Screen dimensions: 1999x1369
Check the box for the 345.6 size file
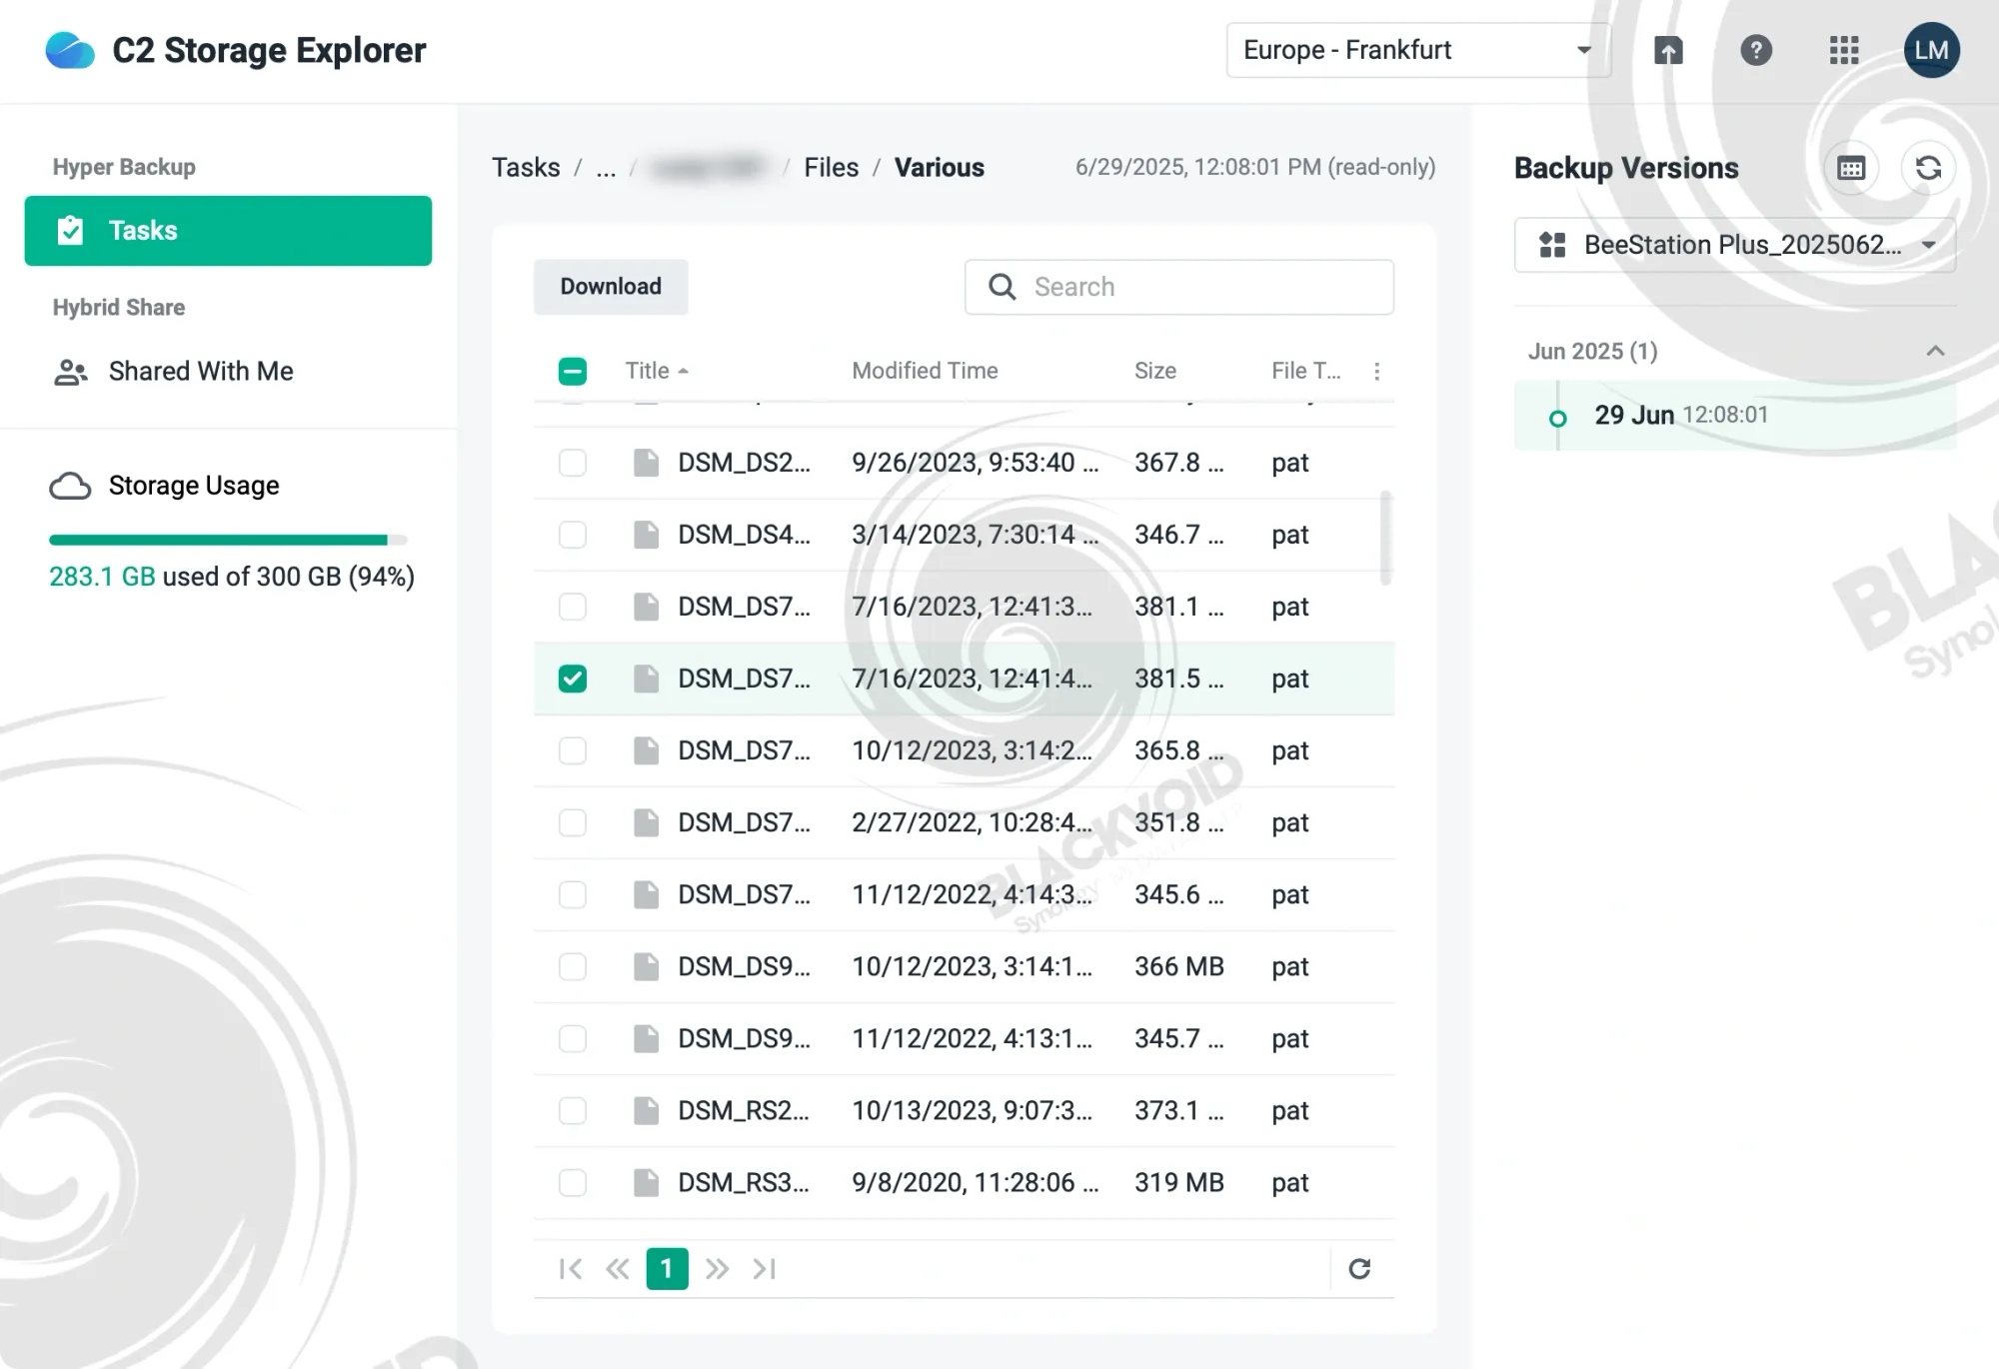pyautogui.click(x=573, y=894)
